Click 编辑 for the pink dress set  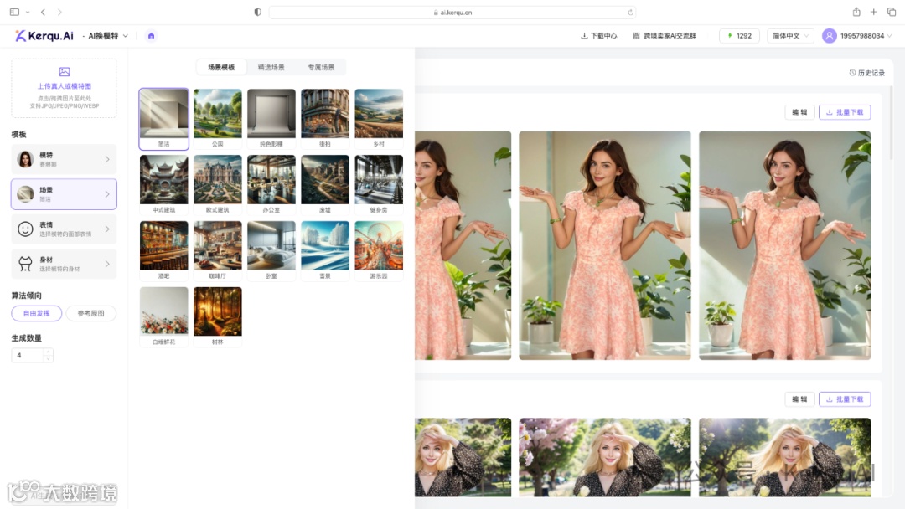click(799, 112)
